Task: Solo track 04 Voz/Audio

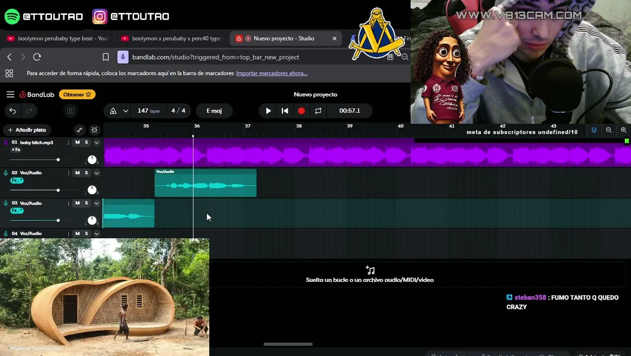Action: (86, 233)
